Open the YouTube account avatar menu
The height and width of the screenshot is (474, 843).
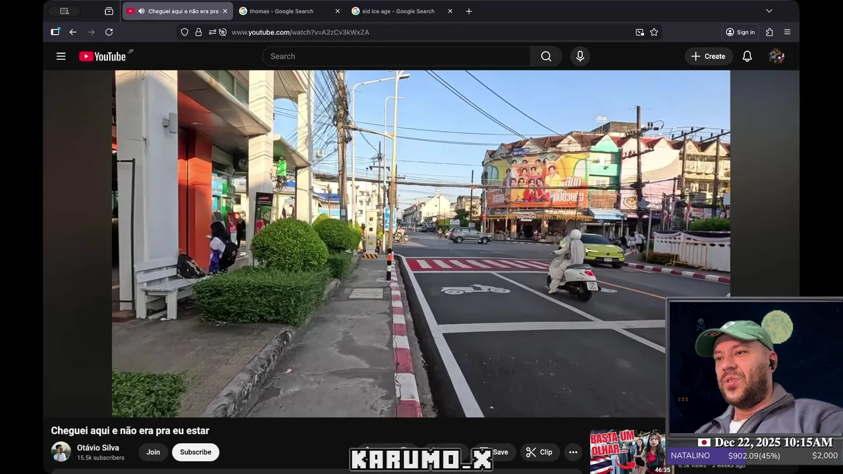[776, 56]
